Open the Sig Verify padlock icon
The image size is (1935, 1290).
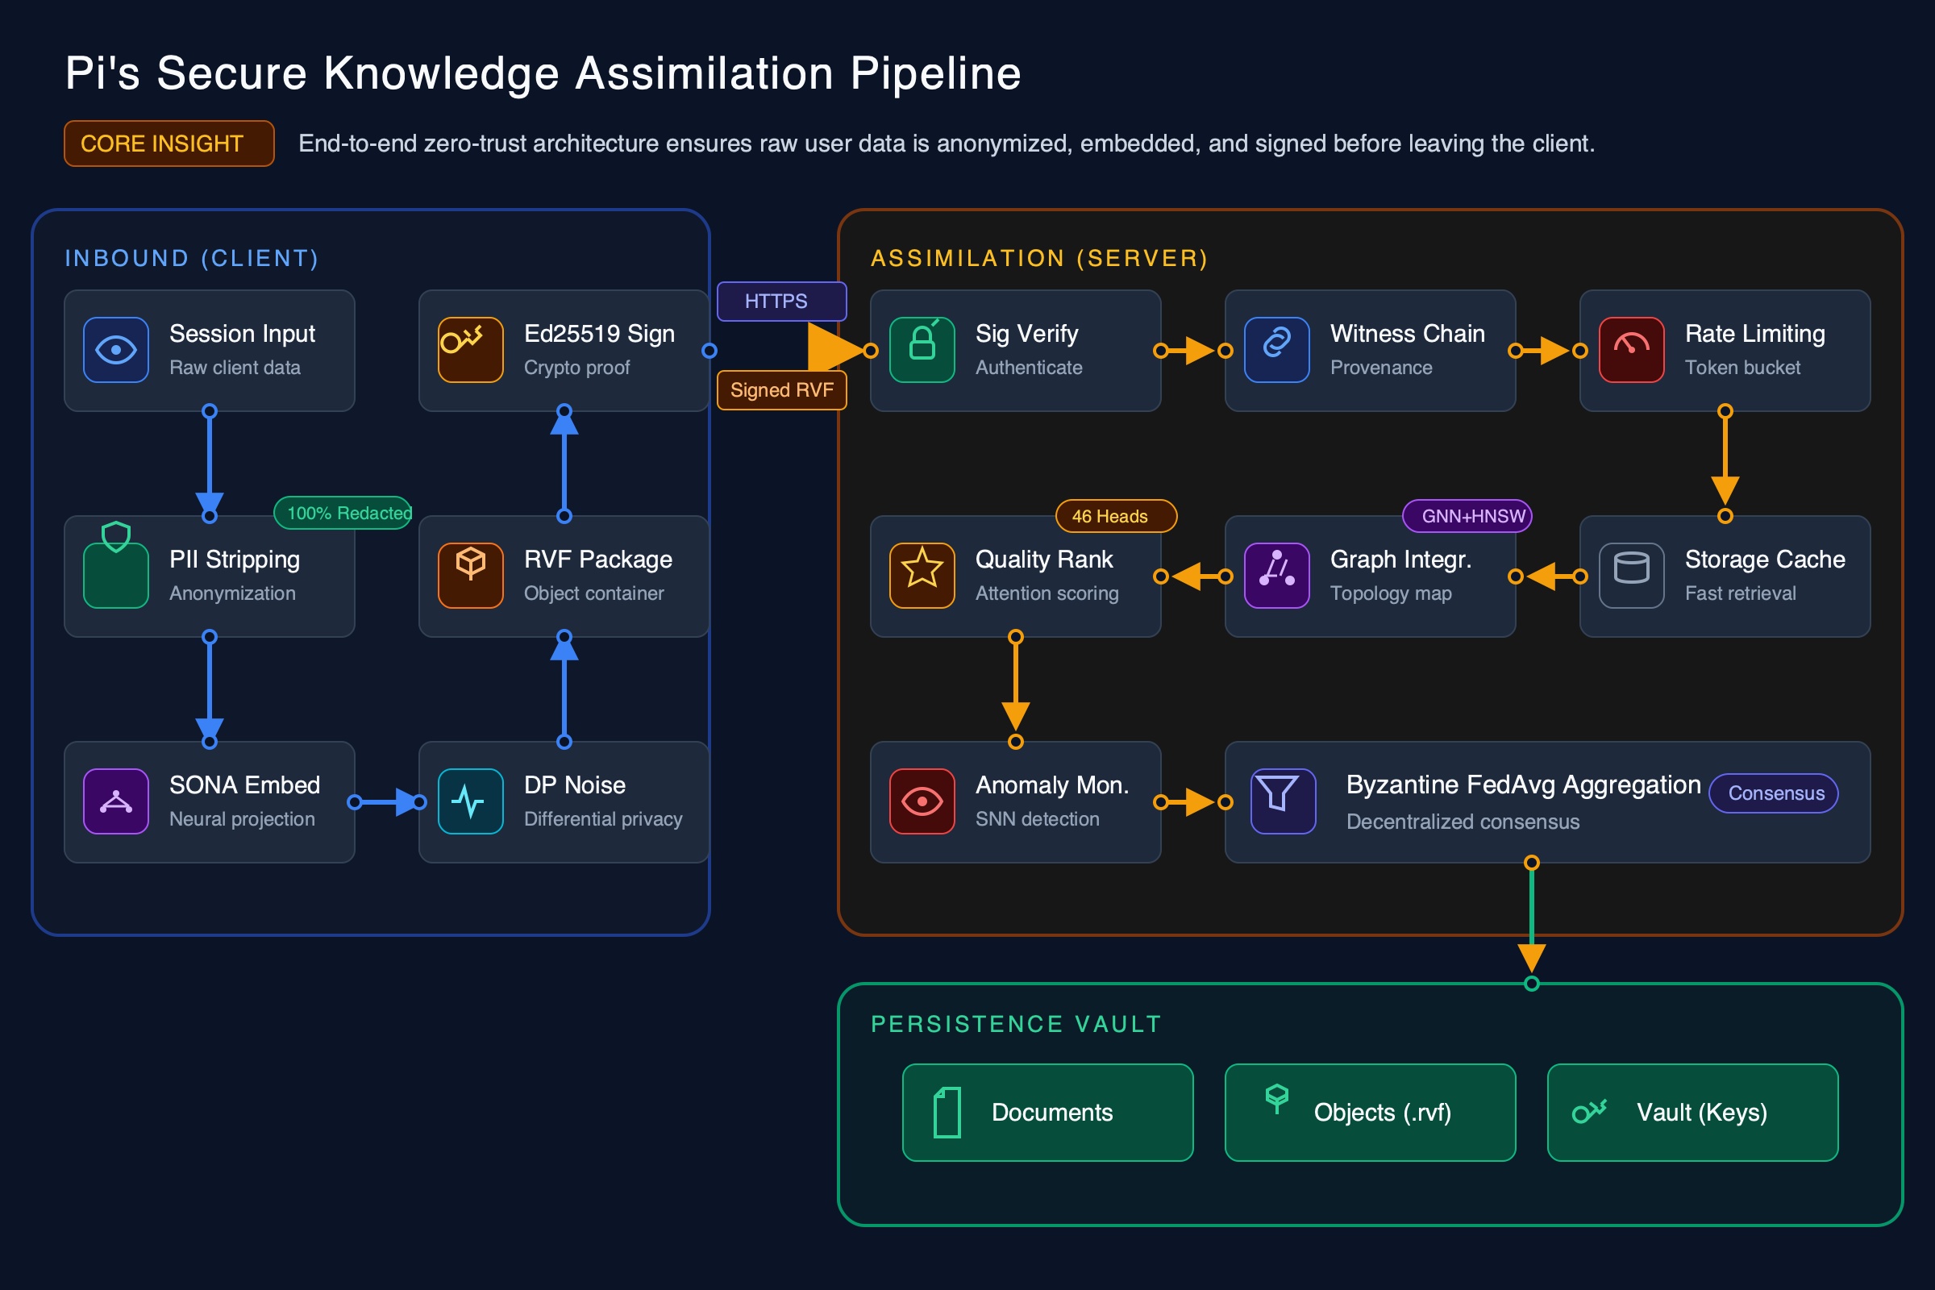pyautogui.click(x=922, y=350)
